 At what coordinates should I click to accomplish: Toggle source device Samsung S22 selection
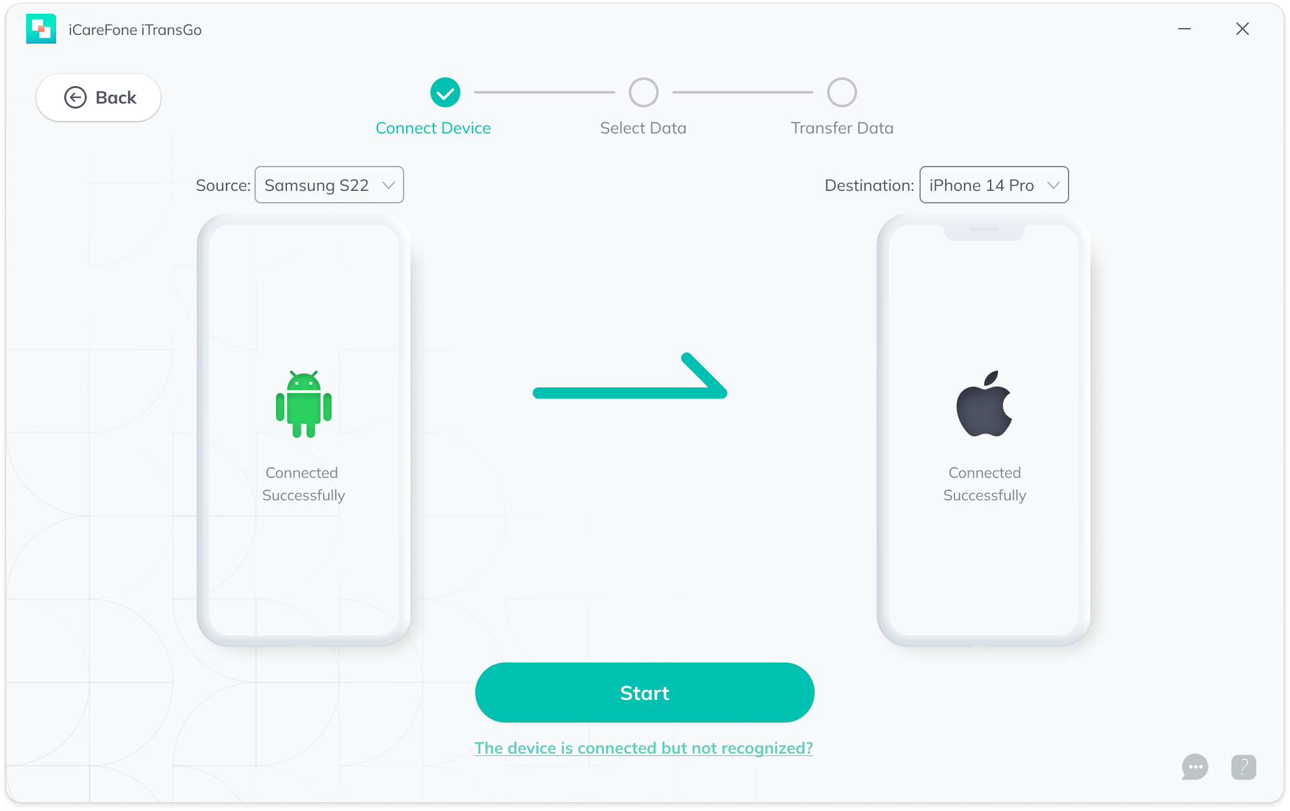[328, 185]
